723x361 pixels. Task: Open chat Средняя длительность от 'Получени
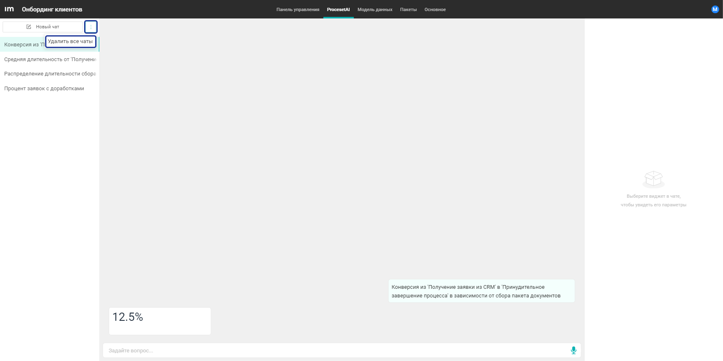(x=50, y=59)
